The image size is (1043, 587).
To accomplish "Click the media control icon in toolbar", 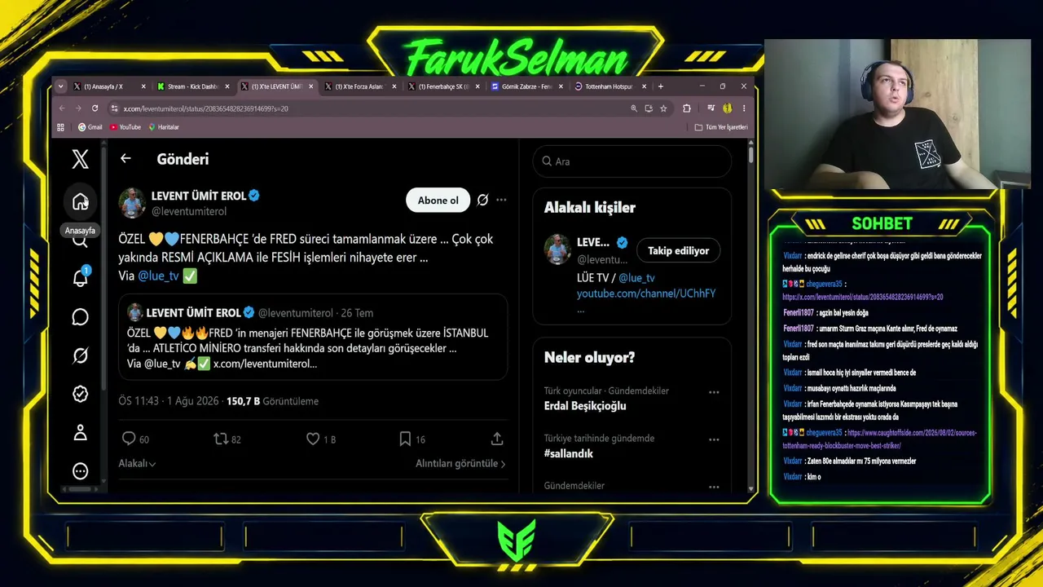I will [711, 108].
